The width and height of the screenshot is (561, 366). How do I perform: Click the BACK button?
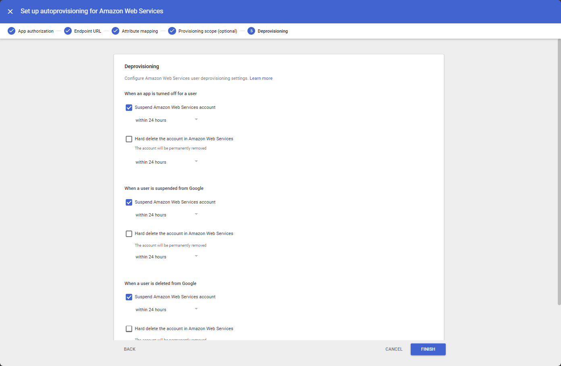(130, 349)
